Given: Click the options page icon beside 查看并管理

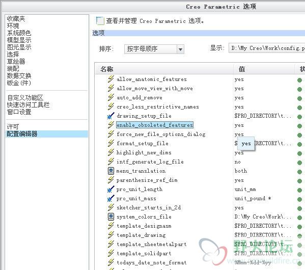Looking at the screenshot, I should point(100,21).
